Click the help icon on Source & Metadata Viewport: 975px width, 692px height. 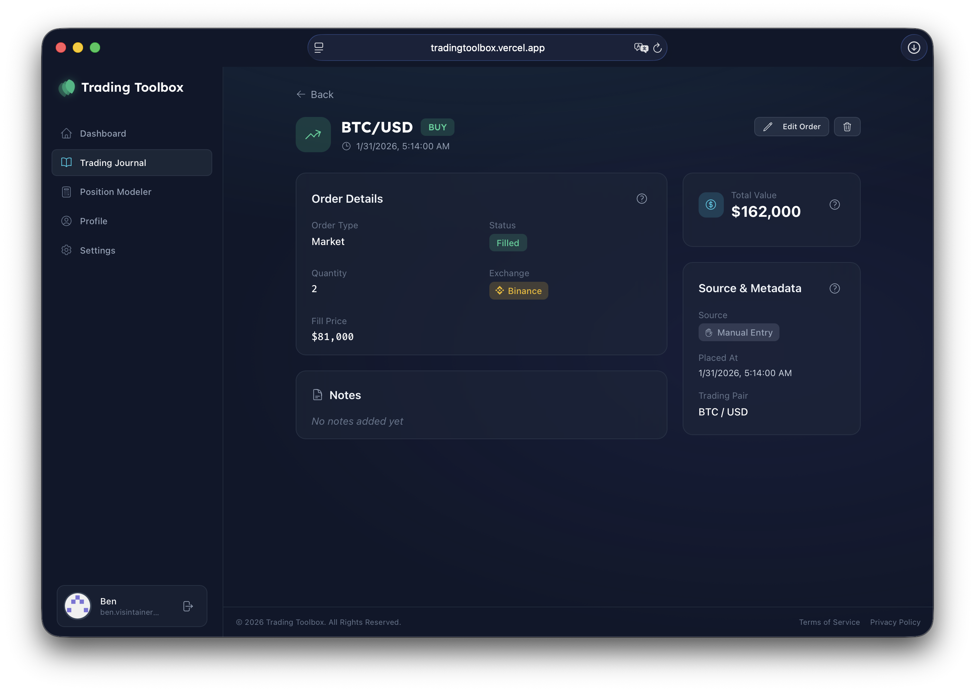834,288
